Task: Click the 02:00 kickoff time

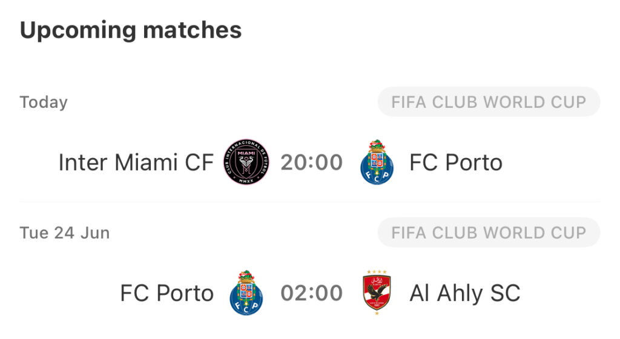Action: pos(312,293)
